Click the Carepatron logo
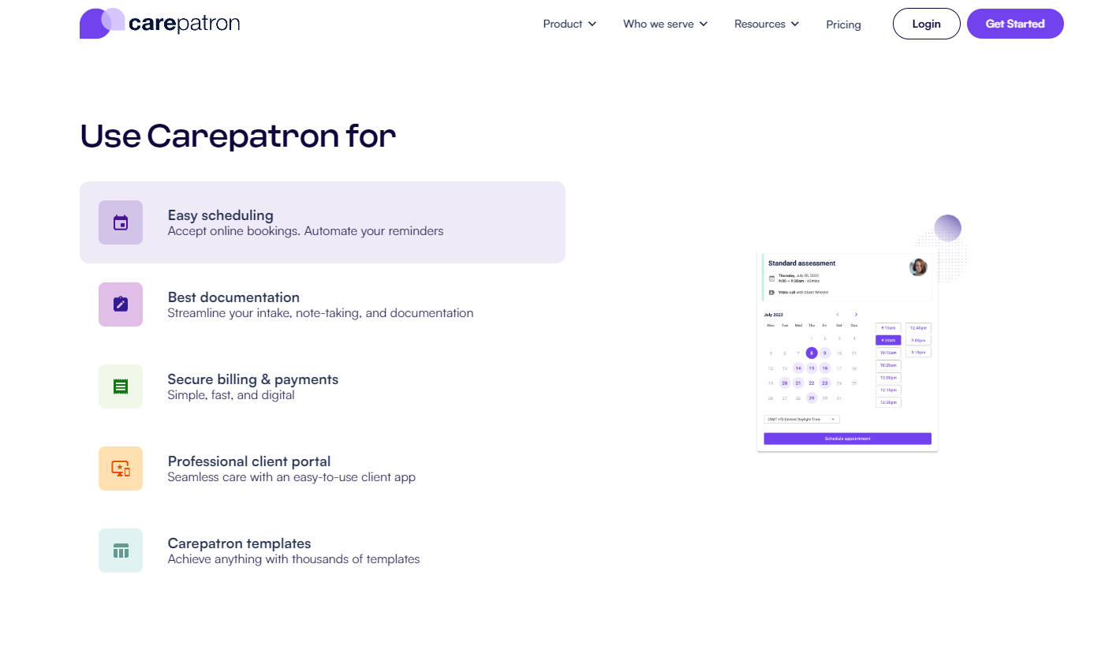This screenshot has height=646, width=1120. pos(159,23)
